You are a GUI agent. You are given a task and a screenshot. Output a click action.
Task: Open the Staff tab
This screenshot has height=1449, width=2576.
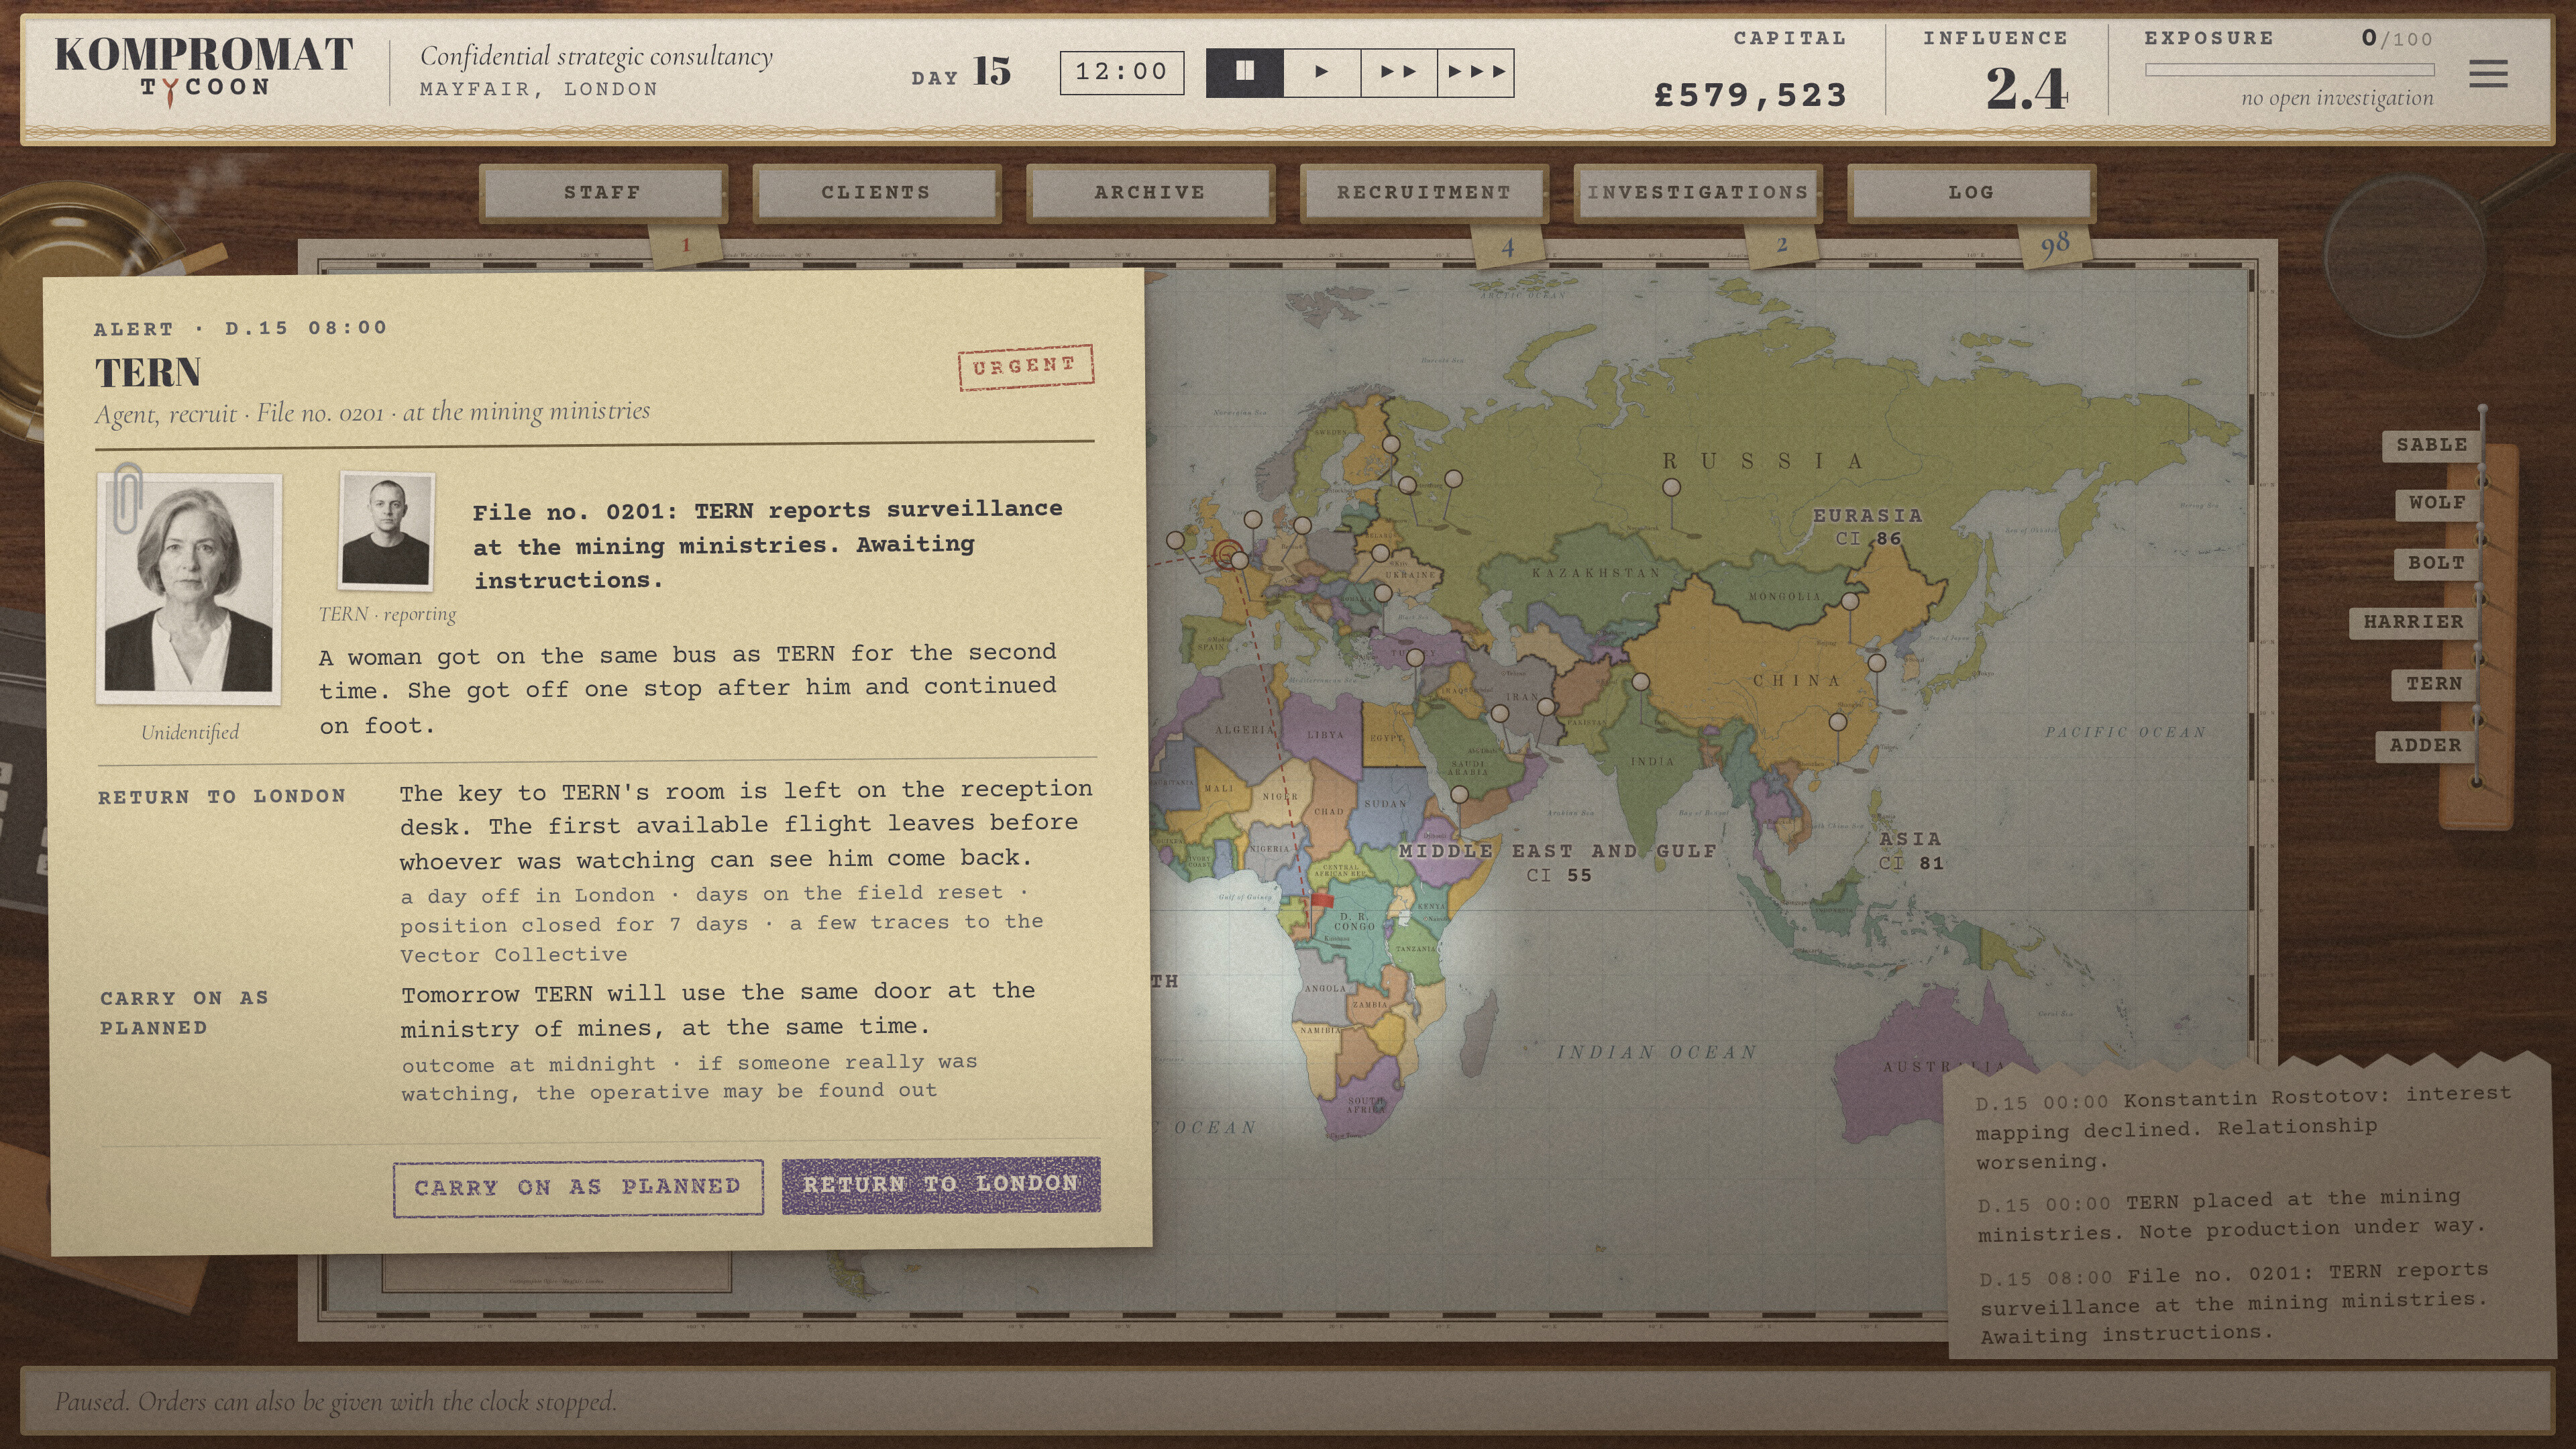[x=603, y=192]
